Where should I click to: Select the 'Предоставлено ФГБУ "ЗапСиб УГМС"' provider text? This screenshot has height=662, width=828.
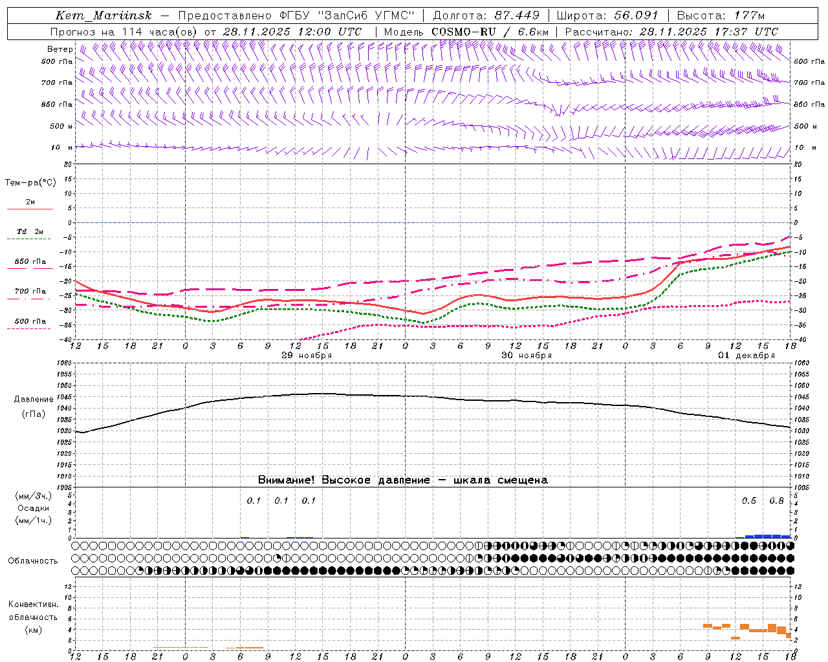tap(296, 16)
